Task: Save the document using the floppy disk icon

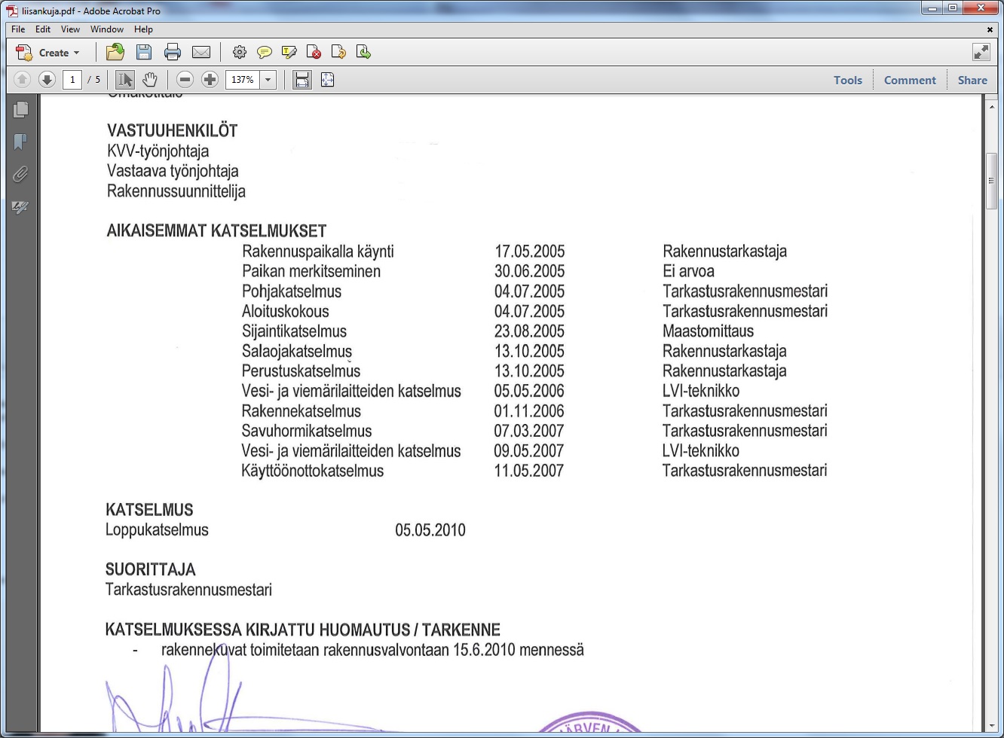Action: pos(143,52)
